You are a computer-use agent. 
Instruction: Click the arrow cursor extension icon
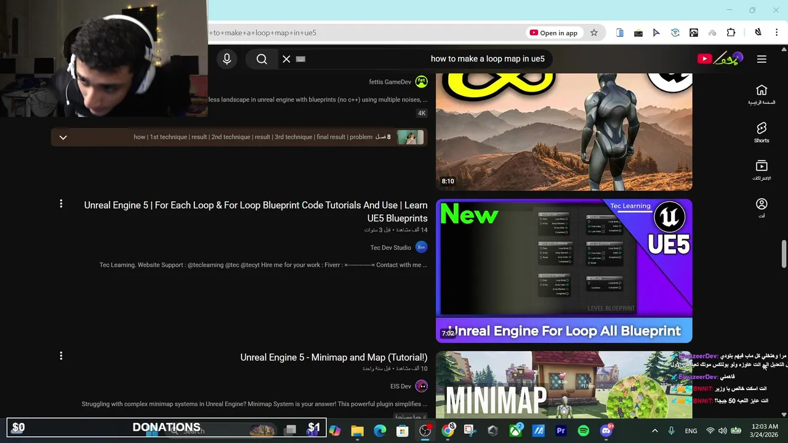point(656,33)
